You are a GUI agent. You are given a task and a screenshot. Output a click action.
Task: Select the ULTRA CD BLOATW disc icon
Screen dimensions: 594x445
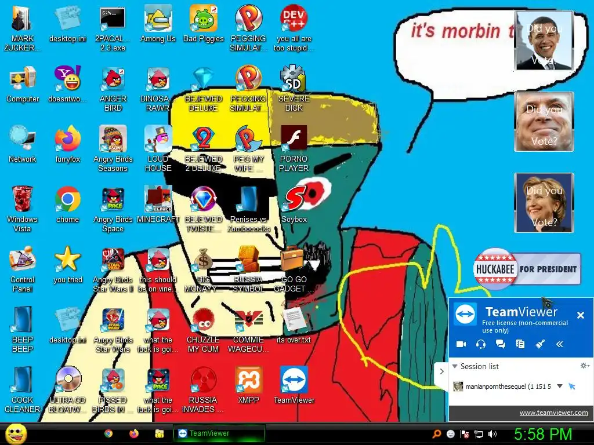pos(67,390)
